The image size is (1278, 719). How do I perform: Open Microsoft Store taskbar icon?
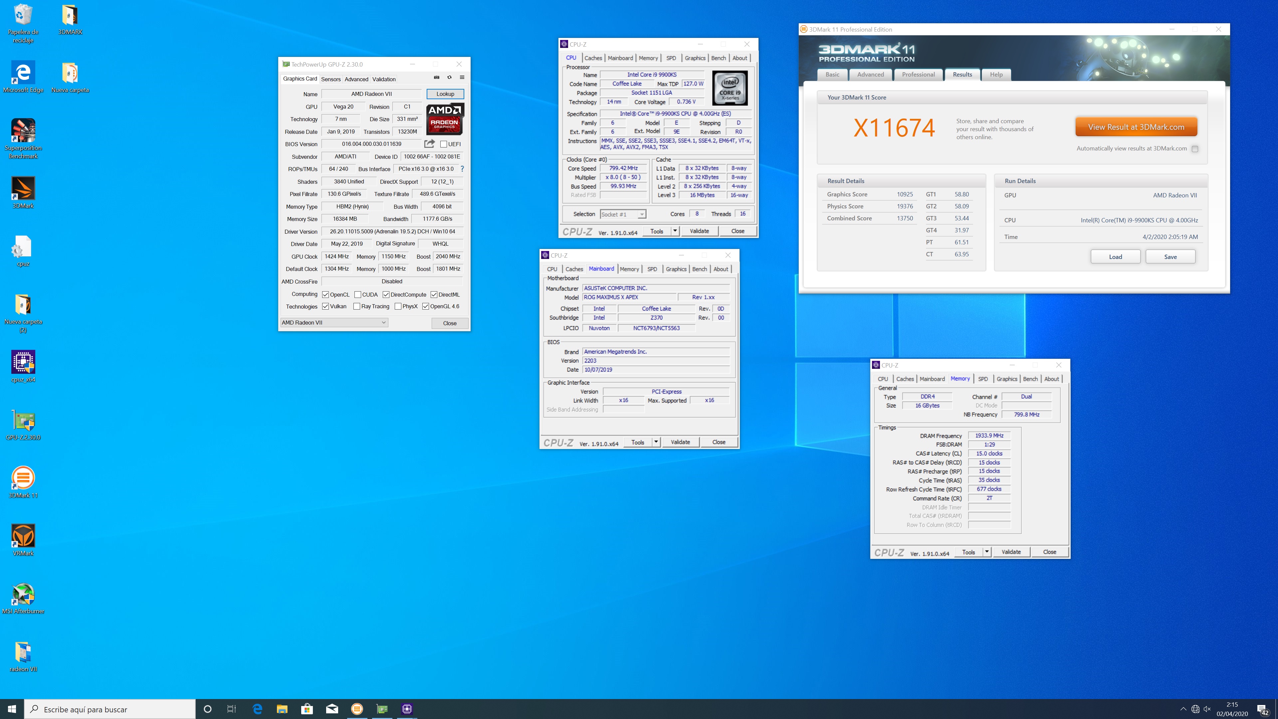click(x=307, y=709)
